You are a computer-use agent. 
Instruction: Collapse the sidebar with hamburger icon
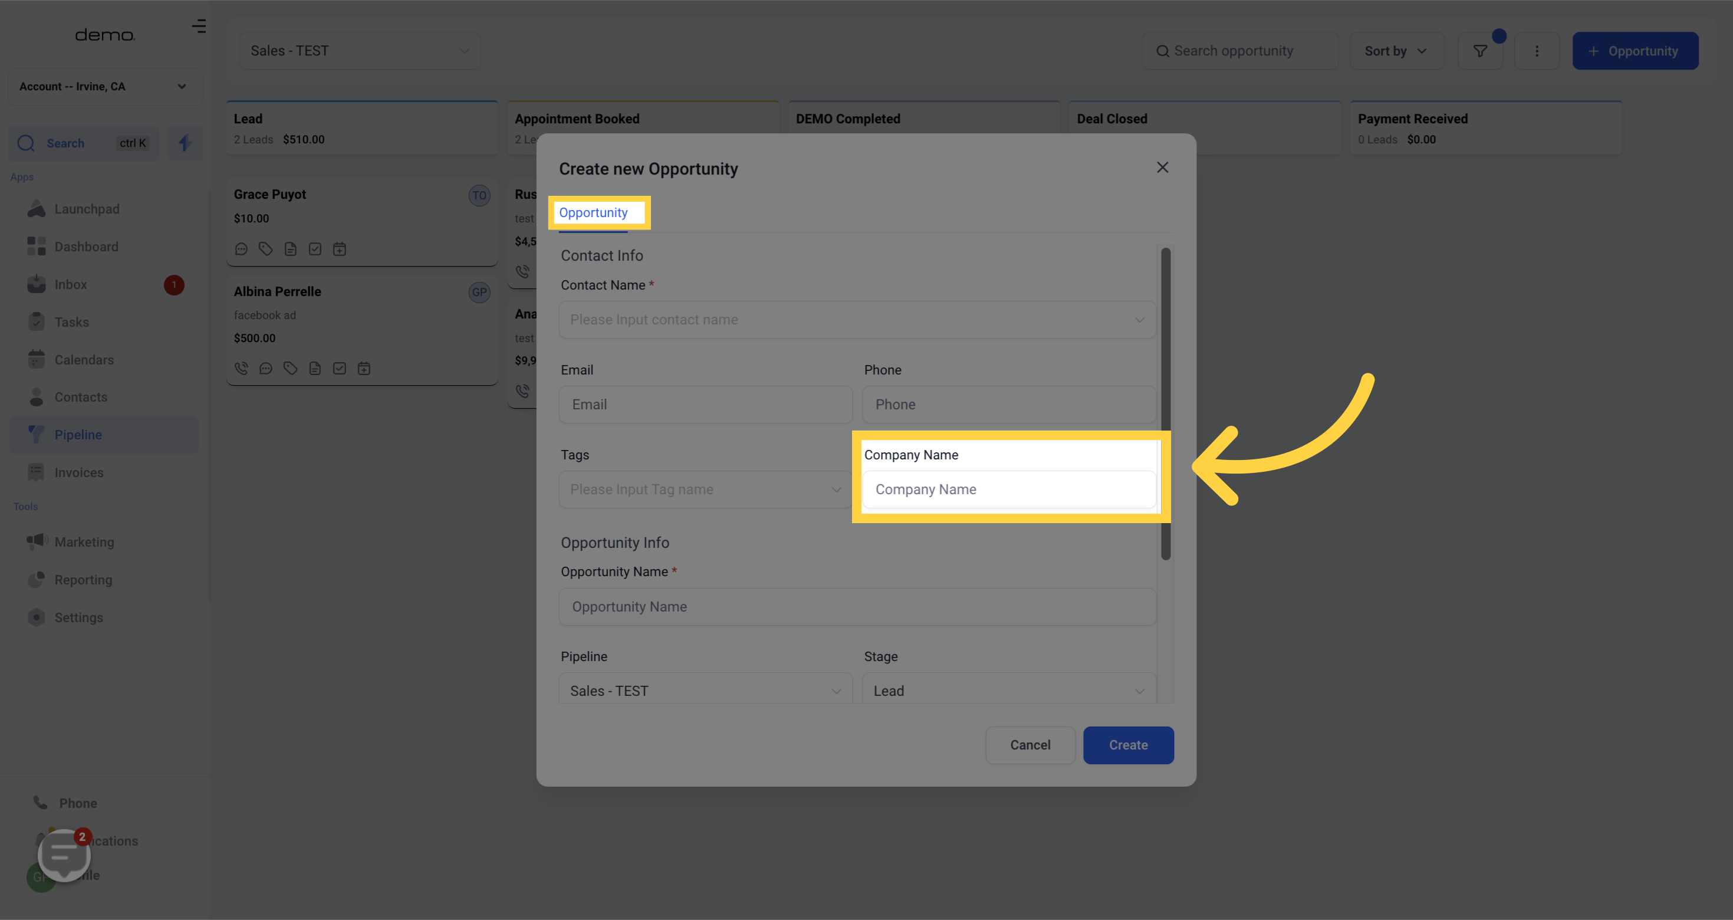tap(199, 27)
